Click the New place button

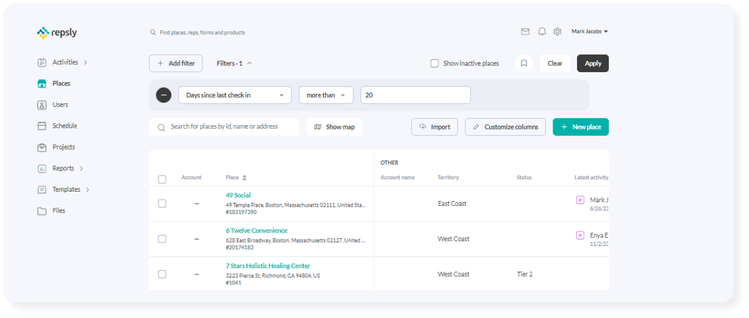point(580,127)
